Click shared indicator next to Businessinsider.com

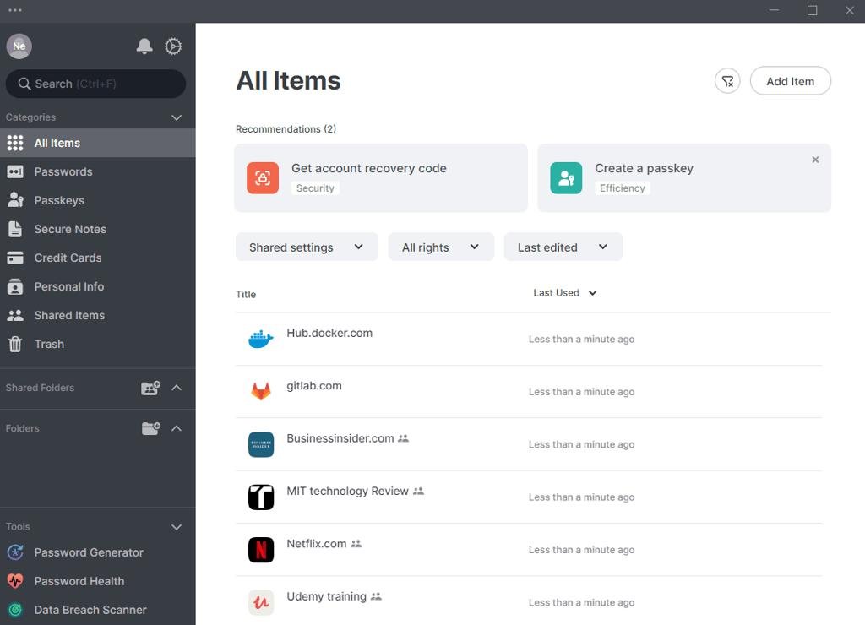pyautogui.click(x=403, y=438)
